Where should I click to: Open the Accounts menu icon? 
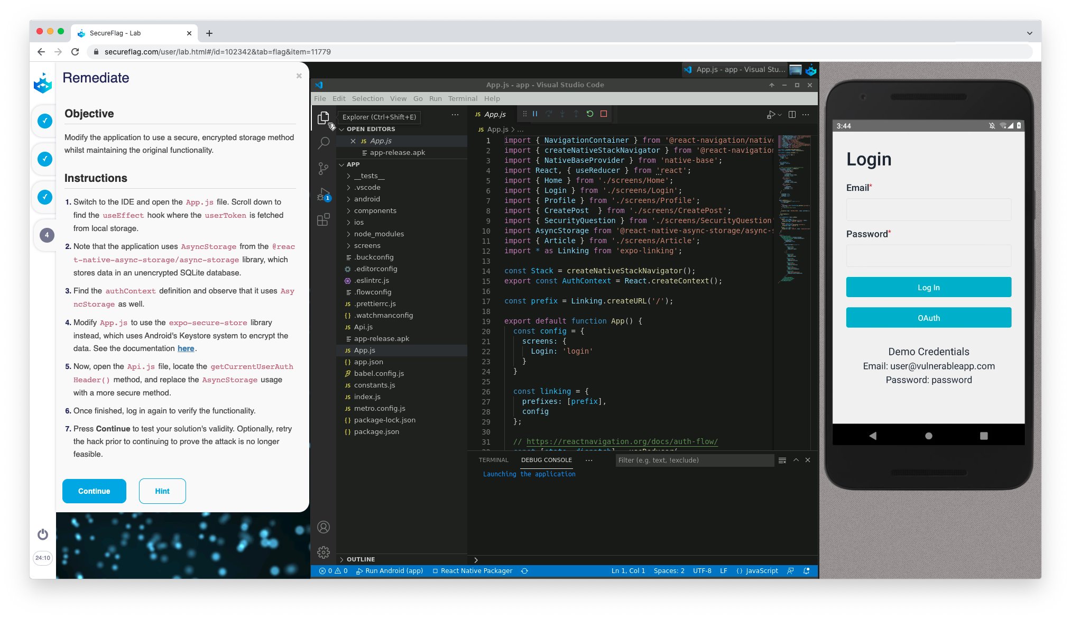click(x=324, y=527)
